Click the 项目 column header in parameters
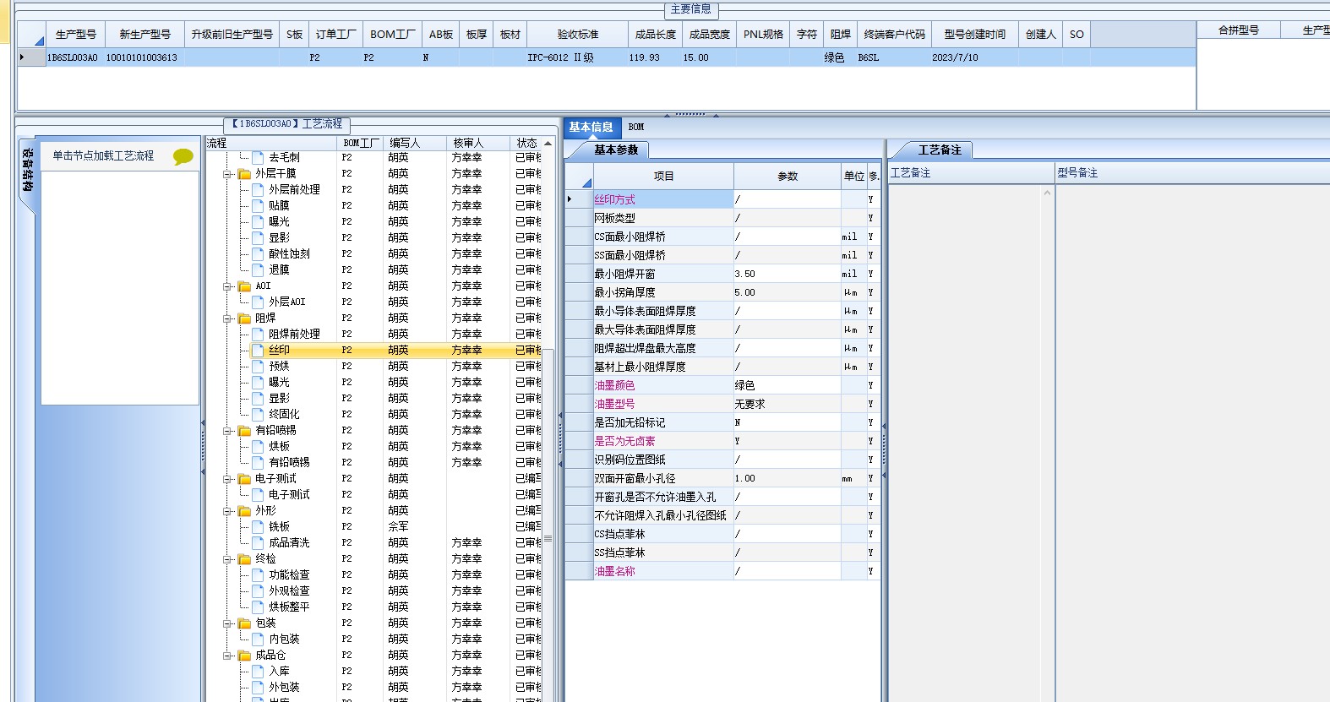Image resolution: width=1330 pixels, height=702 pixels. pyautogui.click(x=663, y=177)
